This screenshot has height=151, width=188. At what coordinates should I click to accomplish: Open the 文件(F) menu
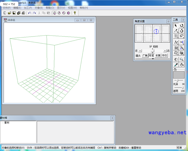(6, 8)
